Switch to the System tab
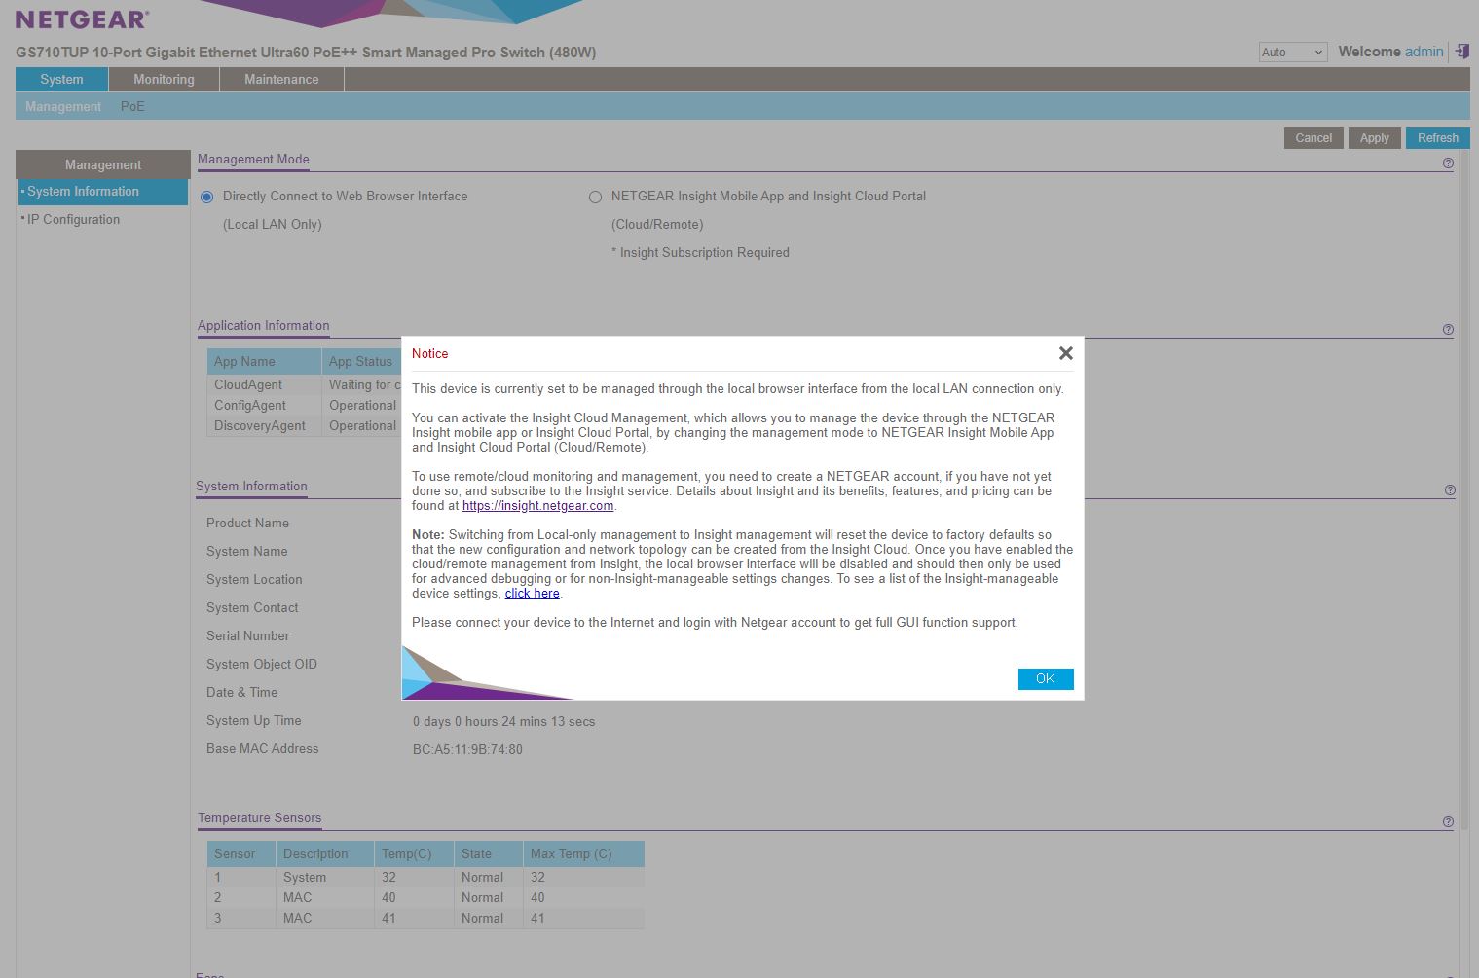 click(x=61, y=80)
